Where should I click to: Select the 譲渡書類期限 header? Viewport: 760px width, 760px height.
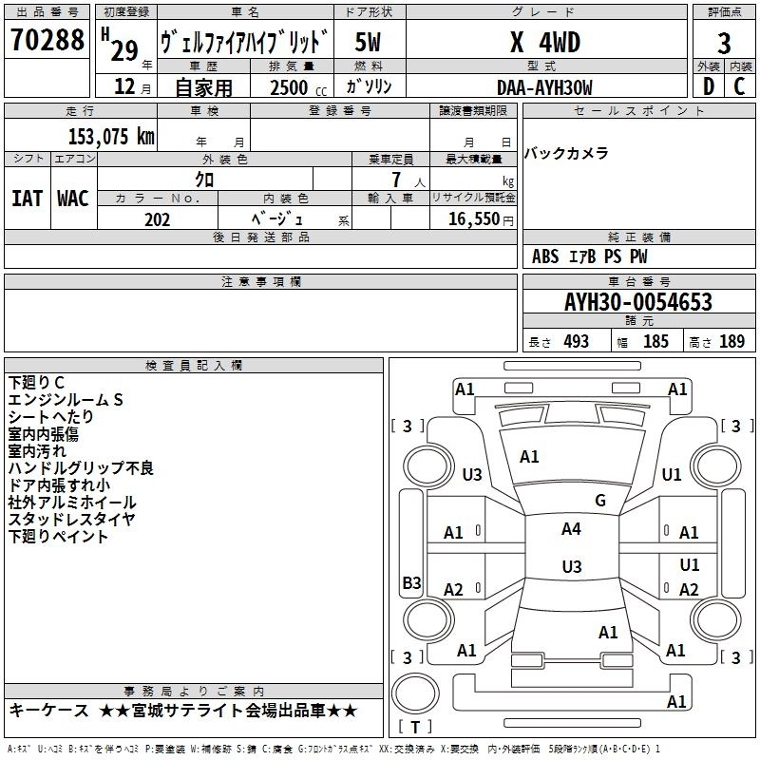click(x=473, y=110)
